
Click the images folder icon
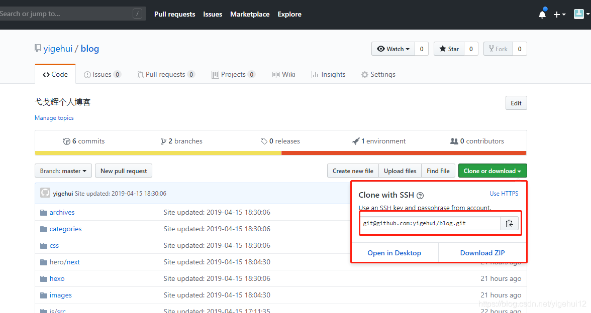(44, 295)
